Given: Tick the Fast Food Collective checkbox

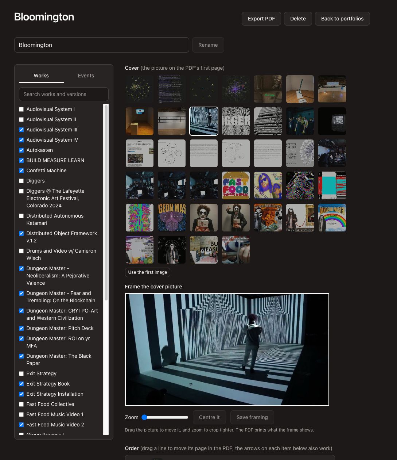Looking at the screenshot, I should 21,404.
